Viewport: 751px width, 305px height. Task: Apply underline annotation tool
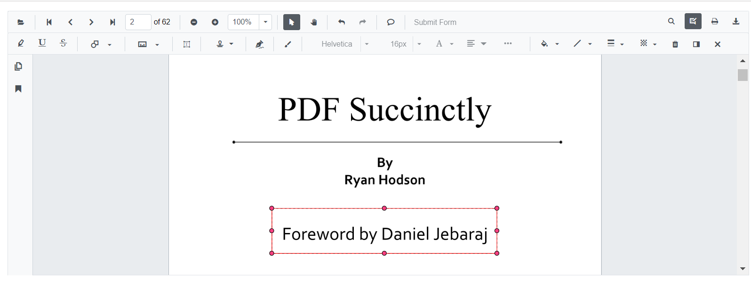pyautogui.click(x=42, y=43)
